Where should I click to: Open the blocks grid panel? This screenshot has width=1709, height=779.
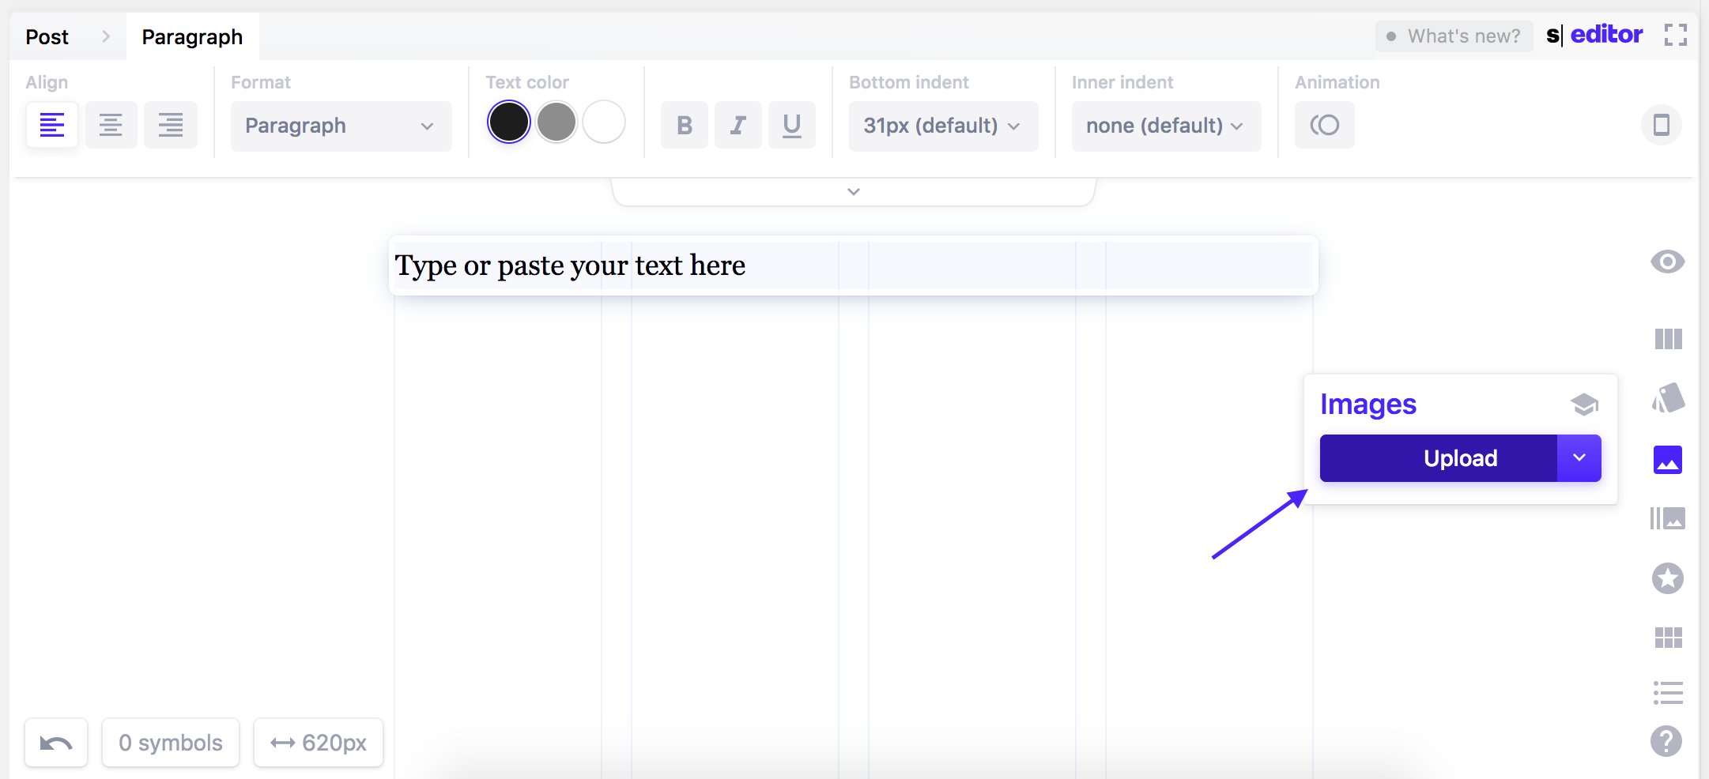pyautogui.click(x=1668, y=637)
